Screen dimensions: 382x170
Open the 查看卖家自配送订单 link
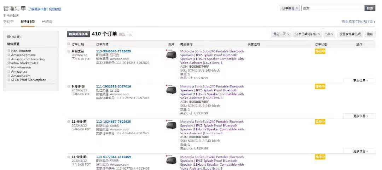click(358, 22)
